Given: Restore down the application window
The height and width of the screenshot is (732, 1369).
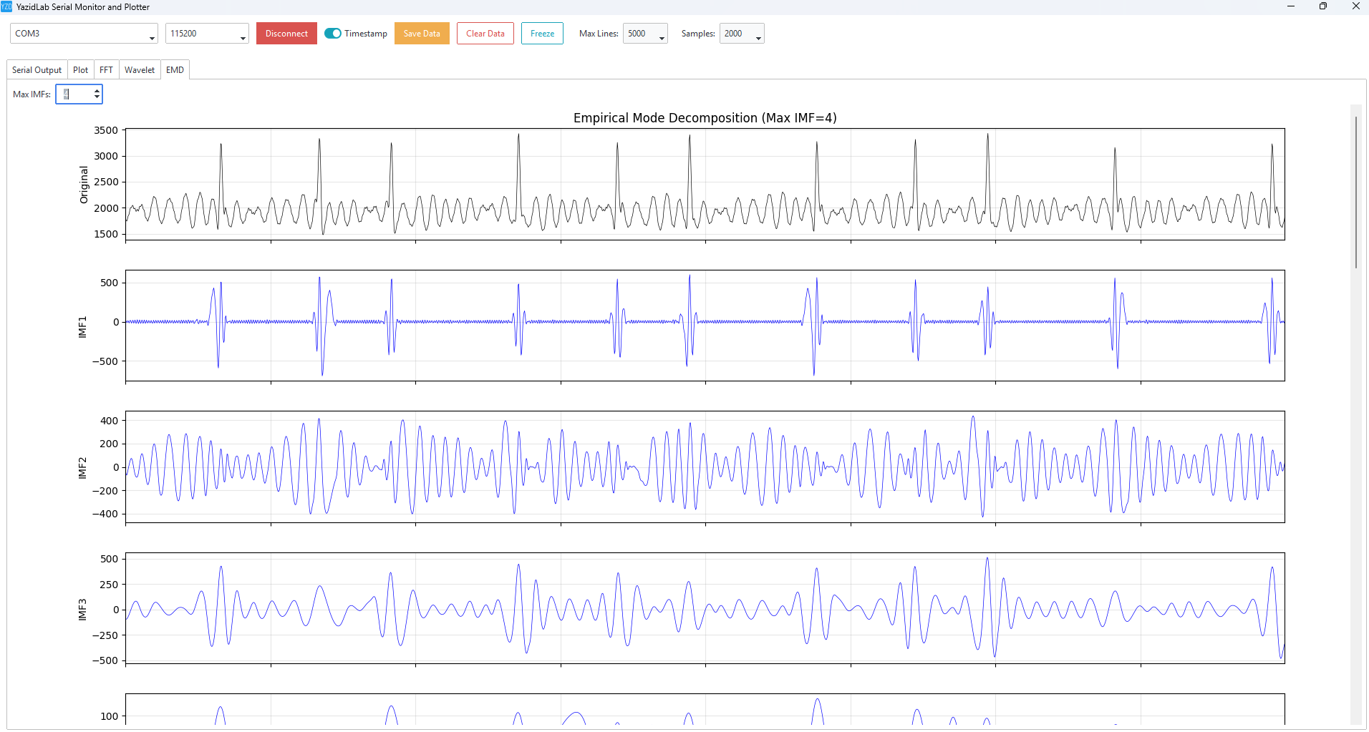Looking at the screenshot, I should (1323, 6).
